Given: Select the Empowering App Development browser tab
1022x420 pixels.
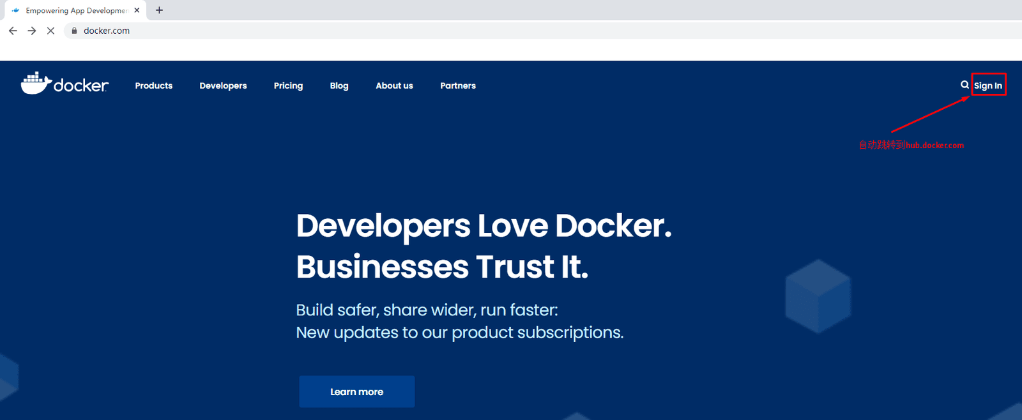Looking at the screenshot, I should (75, 10).
